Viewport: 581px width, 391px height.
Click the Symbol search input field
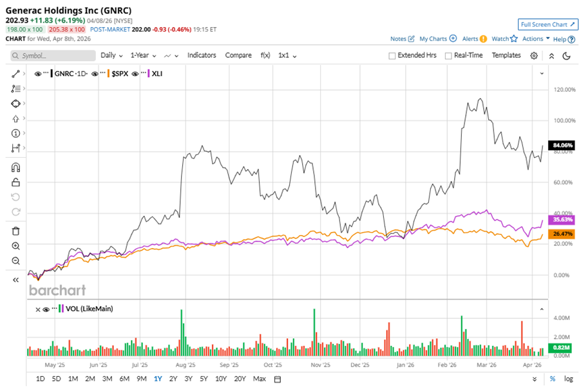pyautogui.click(x=53, y=55)
